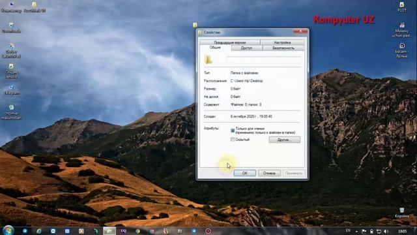Close the Свойства dialog

tap(300, 31)
